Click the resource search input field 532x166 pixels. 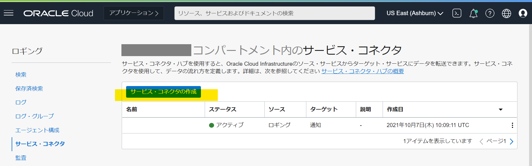[274, 13]
